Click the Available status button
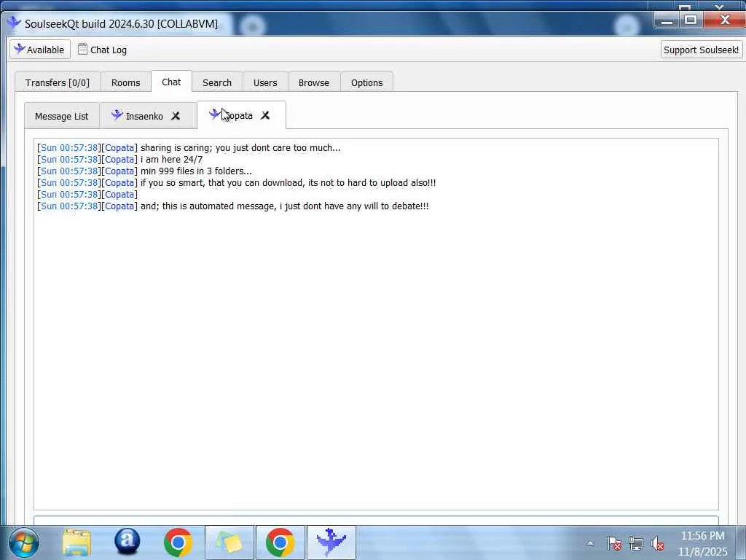 pos(40,50)
